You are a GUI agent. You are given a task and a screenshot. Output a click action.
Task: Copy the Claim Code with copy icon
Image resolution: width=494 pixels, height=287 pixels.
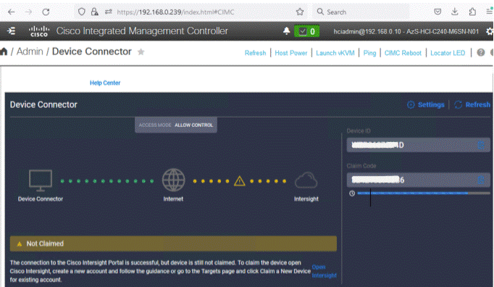(x=481, y=180)
